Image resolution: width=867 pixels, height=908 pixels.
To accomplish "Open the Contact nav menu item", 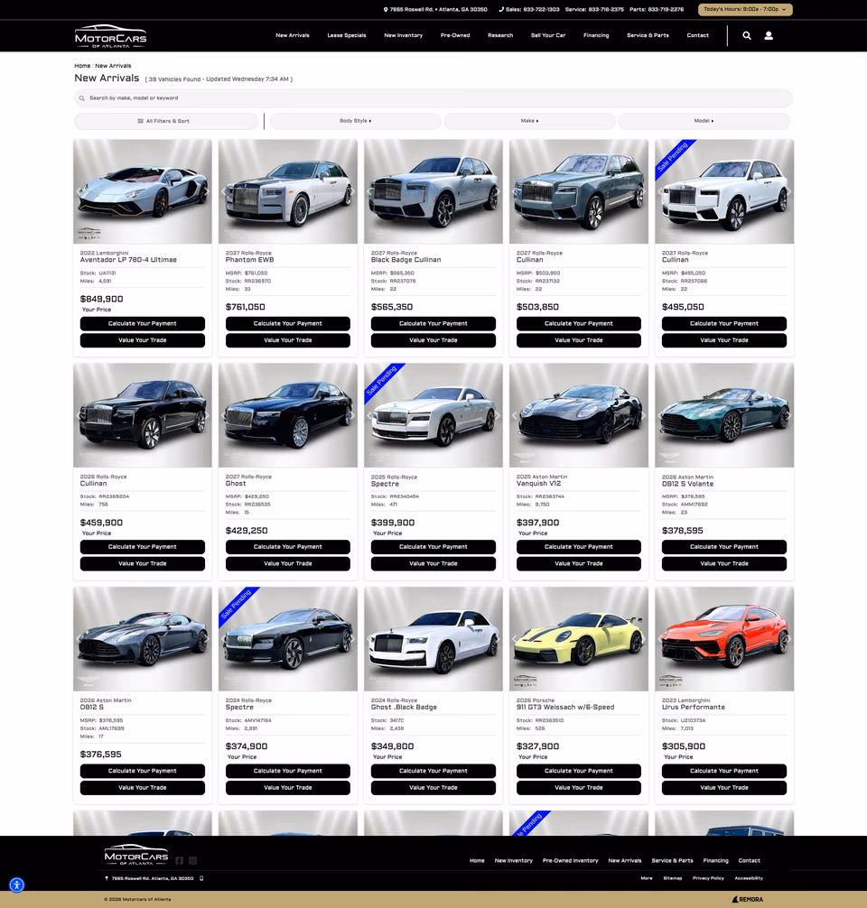I will [698, 35].
